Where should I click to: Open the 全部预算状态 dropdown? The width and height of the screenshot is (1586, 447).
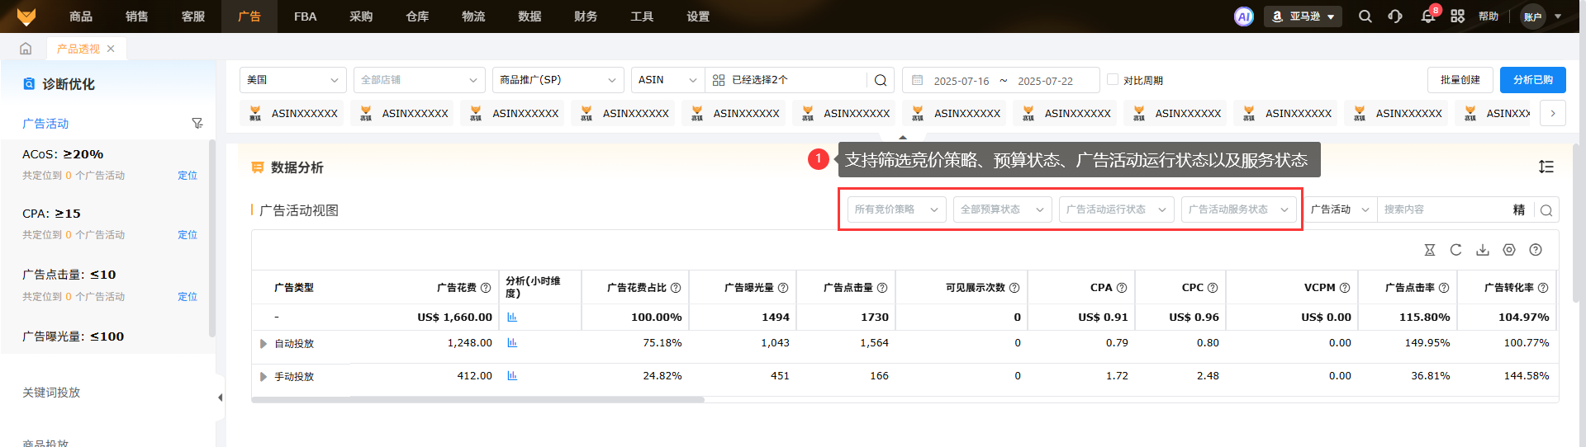tap(1002, 209)
